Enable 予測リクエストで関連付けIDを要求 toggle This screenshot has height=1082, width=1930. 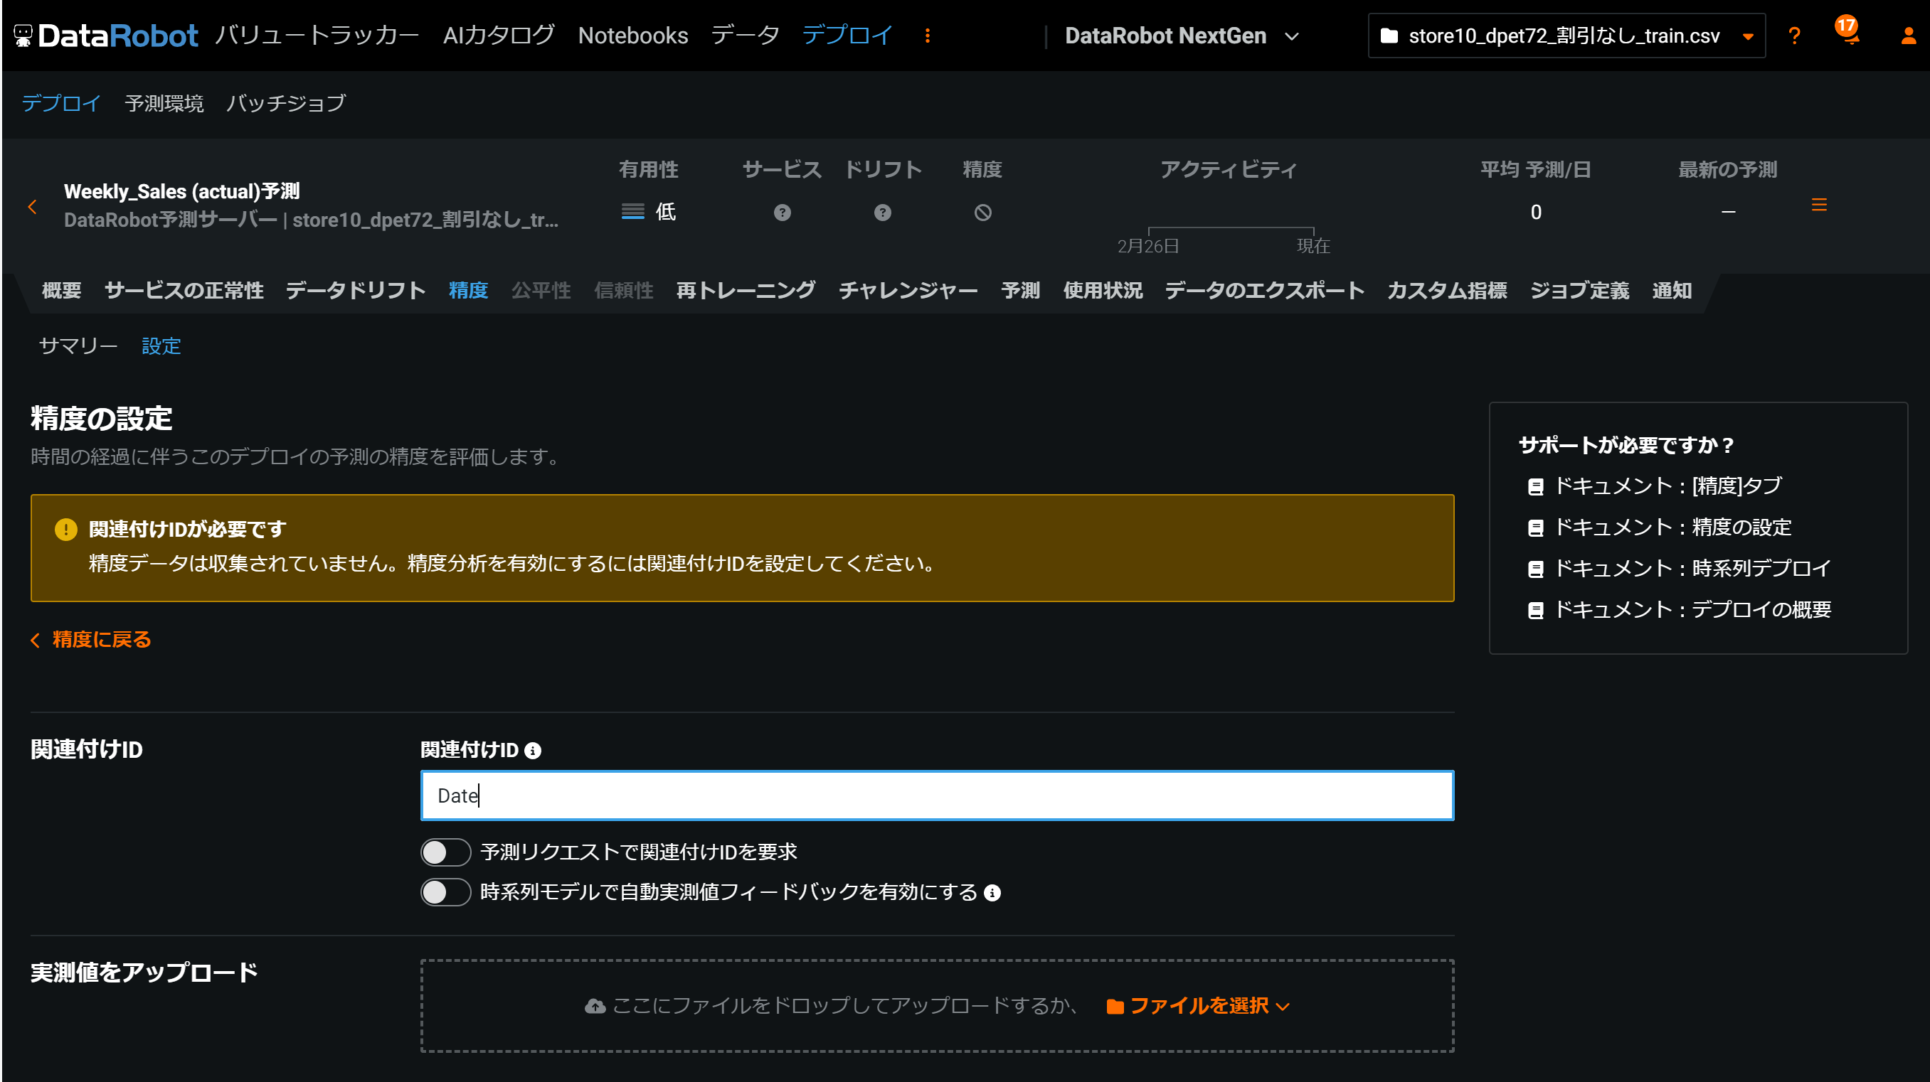[445, 852]
